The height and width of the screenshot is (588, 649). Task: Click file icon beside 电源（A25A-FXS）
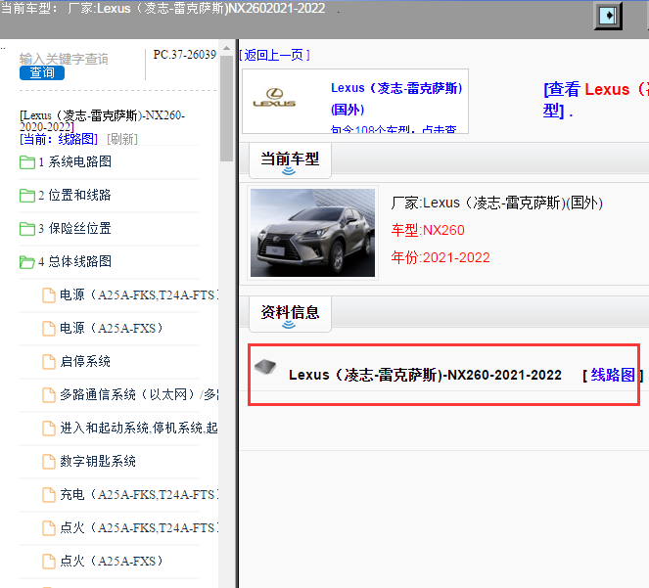(x=49, y=329)
